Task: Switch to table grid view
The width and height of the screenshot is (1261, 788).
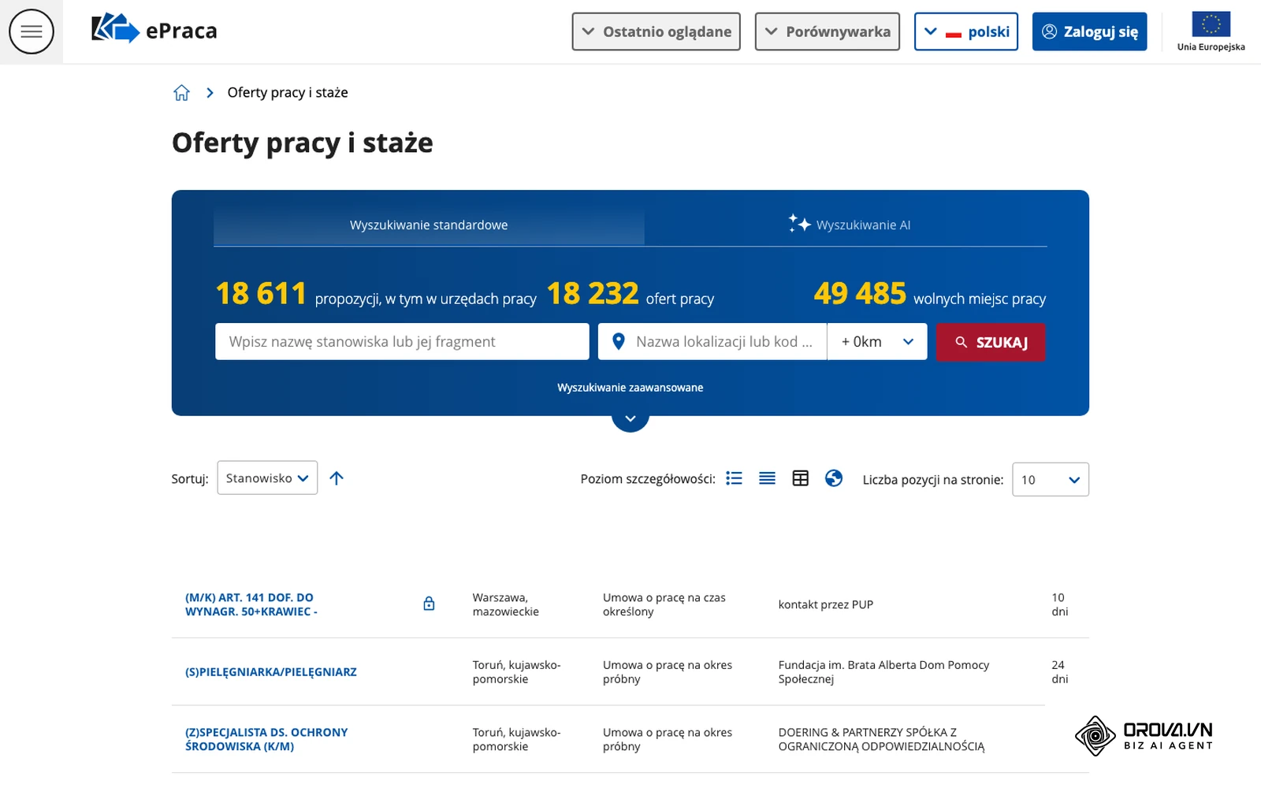Action: [800, 478]
